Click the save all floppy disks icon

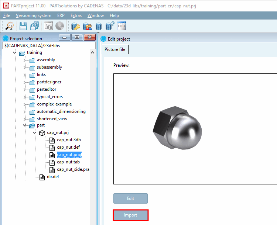pyautogui.click(x=35, y=26)
